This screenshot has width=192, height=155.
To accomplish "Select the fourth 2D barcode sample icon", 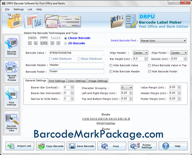I will [x=52, y=43].
